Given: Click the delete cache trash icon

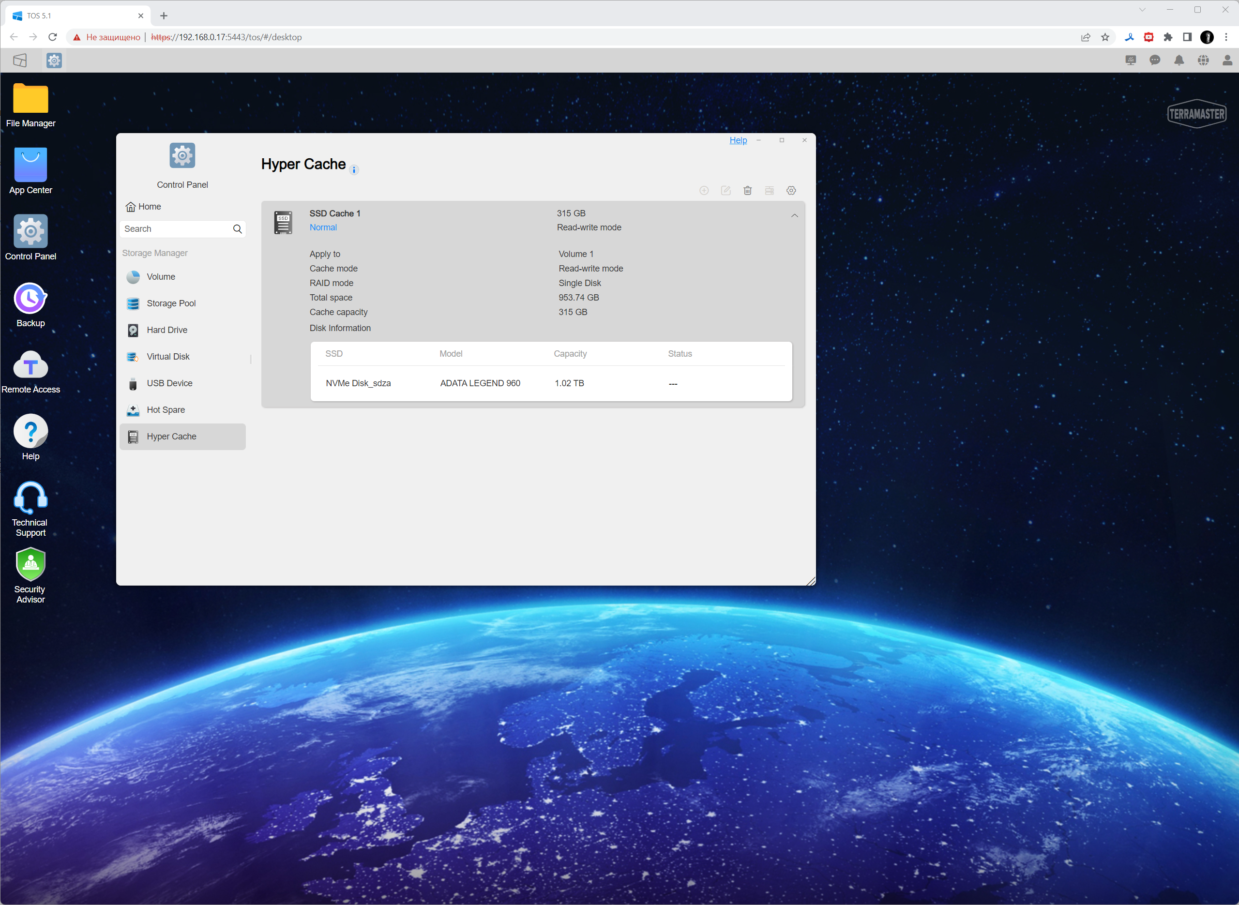Looking at the screenshot, I should (747, 191).
